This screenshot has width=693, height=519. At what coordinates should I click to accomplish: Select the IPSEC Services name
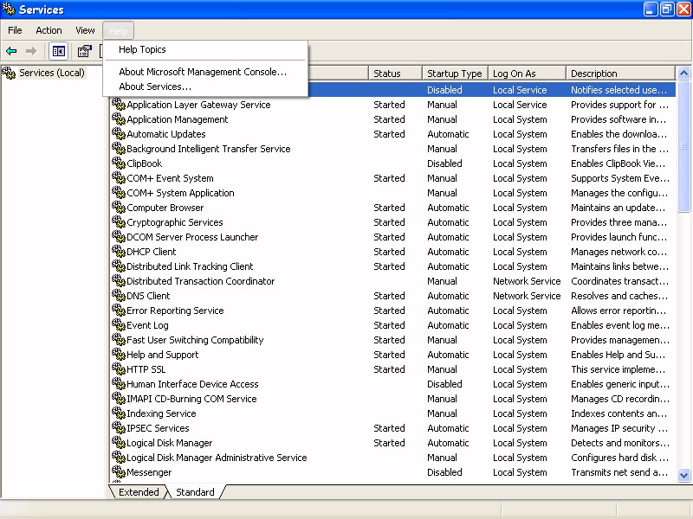158,428
